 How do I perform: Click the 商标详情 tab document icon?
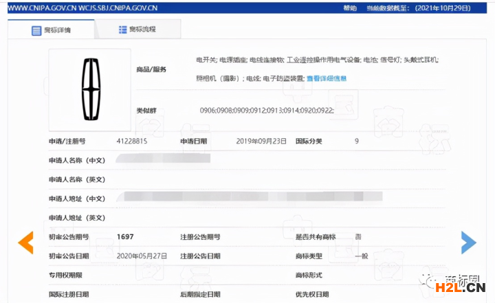36,30
